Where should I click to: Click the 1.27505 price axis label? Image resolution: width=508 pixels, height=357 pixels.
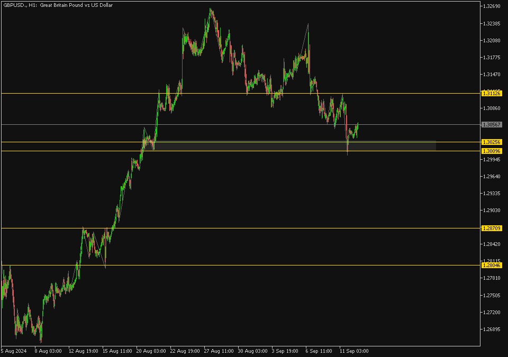492,295
